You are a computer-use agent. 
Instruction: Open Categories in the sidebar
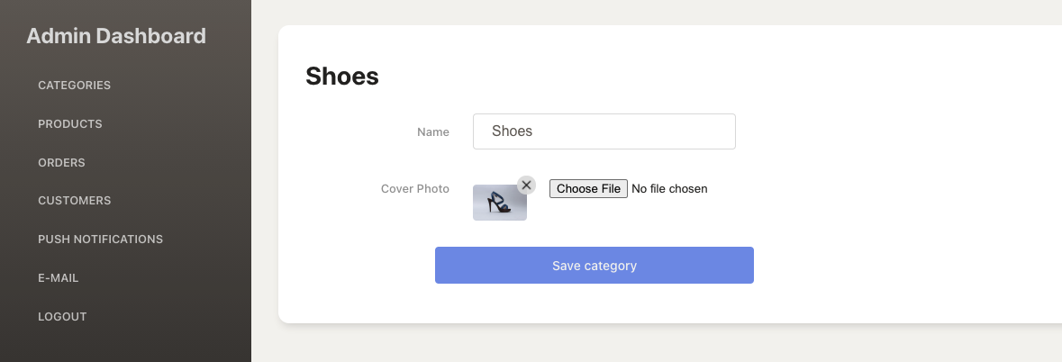(x=74, y=86)
